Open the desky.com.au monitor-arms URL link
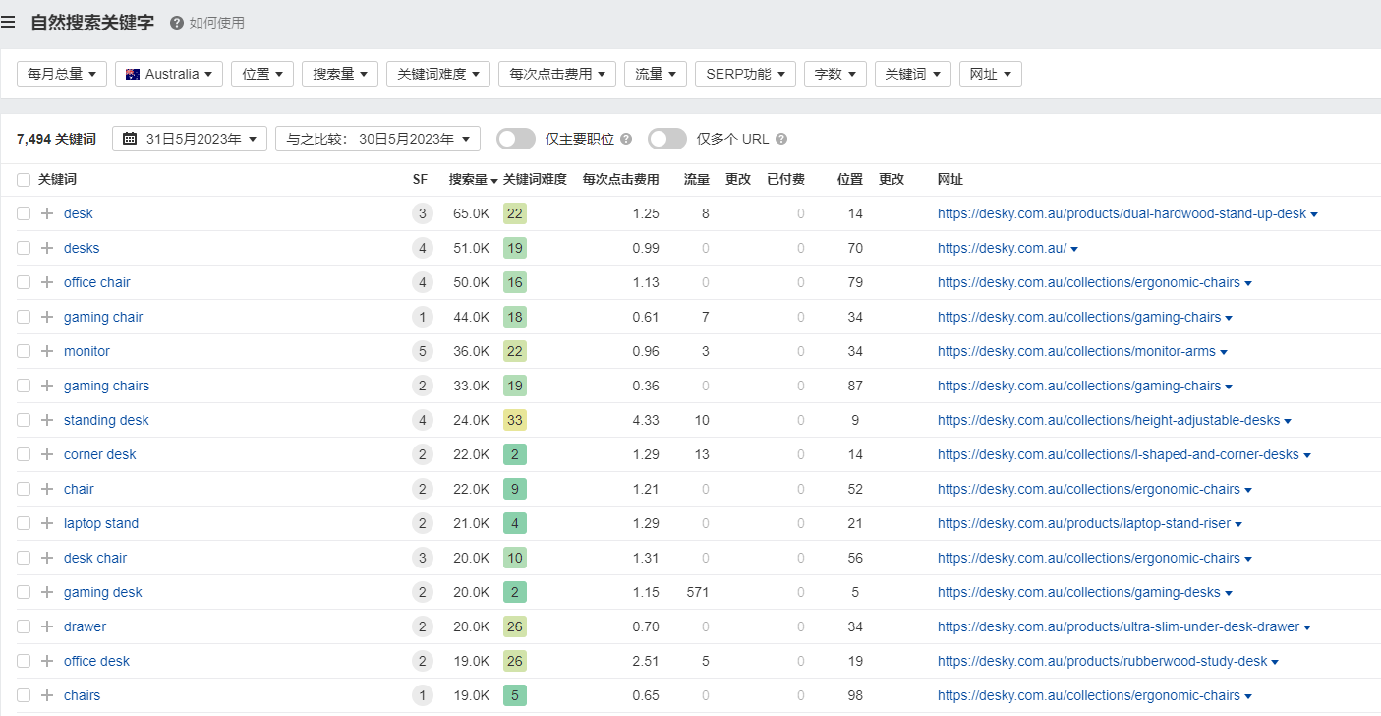Viewport: 1381px width, 716px height. 1076,351
